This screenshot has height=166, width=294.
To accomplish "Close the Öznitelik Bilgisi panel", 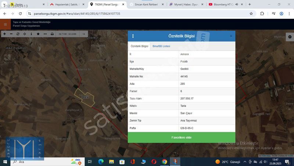I will click(x=231, y=36).
